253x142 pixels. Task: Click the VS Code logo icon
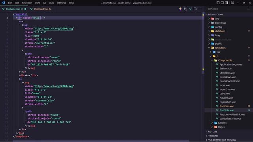coord(3,3)
